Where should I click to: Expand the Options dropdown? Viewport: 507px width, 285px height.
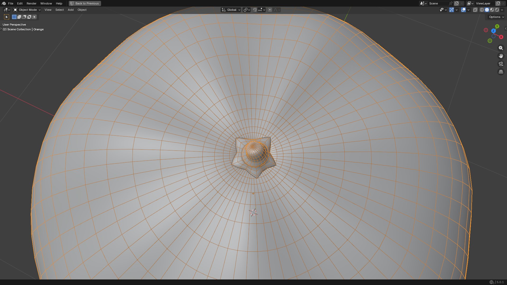point(496,17)
